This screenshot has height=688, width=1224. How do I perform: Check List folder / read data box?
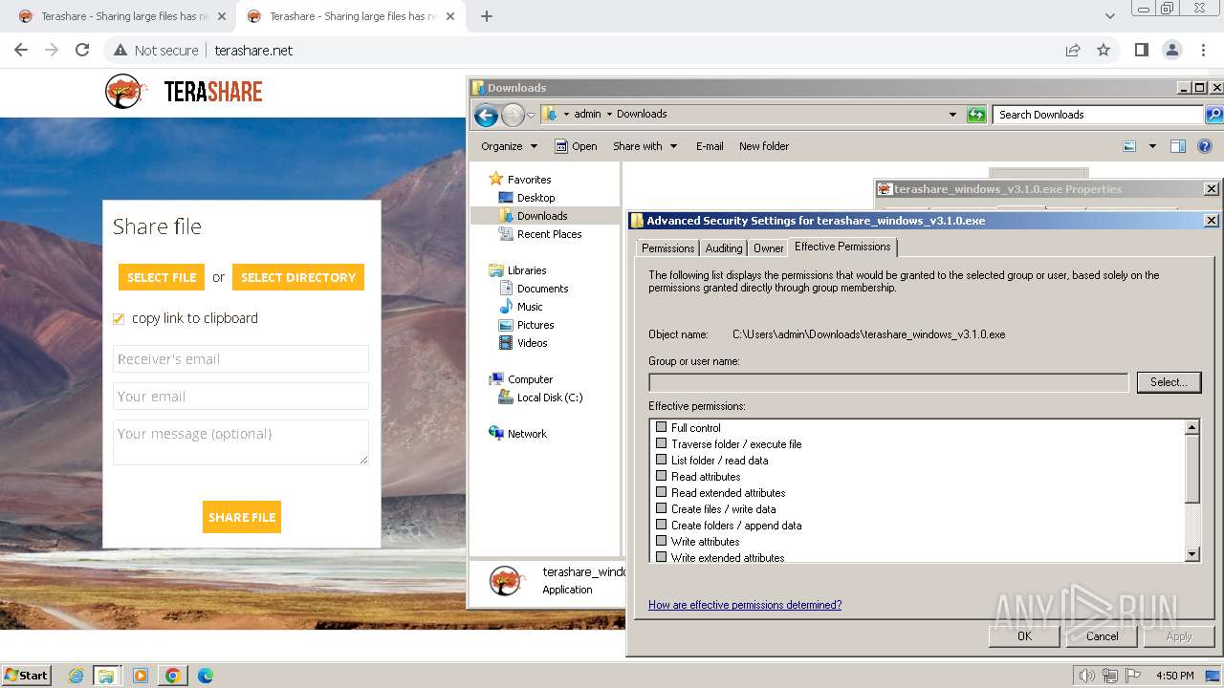pos(661,460)
